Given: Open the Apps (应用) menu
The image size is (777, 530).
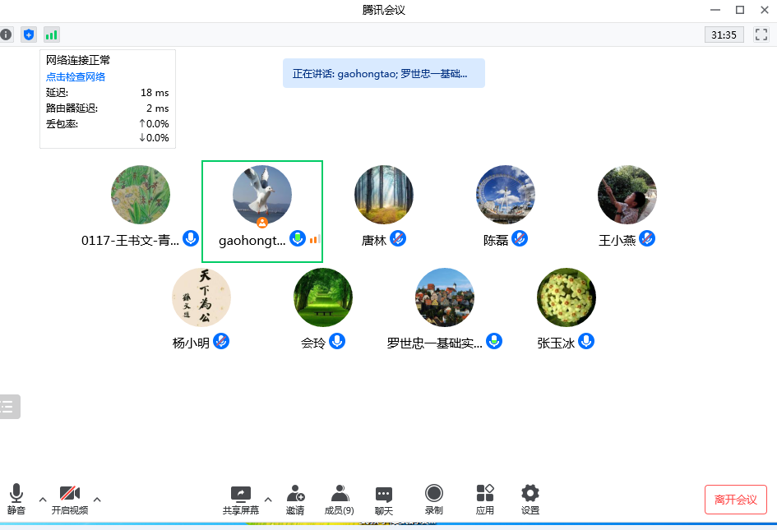Looking at the screenshot, I should tap(485, 500).
